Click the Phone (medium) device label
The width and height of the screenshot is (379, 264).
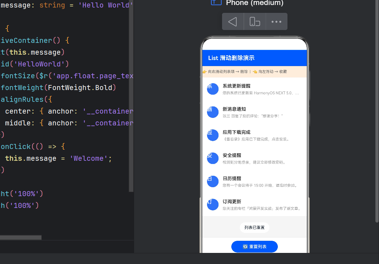point(255,3)
